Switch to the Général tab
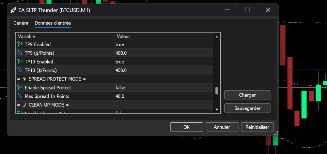This screenshot has height=154, width=327. pos(21,23)
